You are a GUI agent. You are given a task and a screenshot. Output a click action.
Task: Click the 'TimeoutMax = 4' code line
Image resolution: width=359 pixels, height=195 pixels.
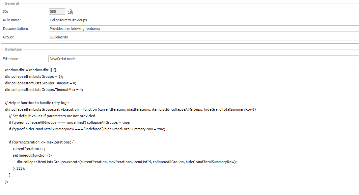tap(44, 90)
